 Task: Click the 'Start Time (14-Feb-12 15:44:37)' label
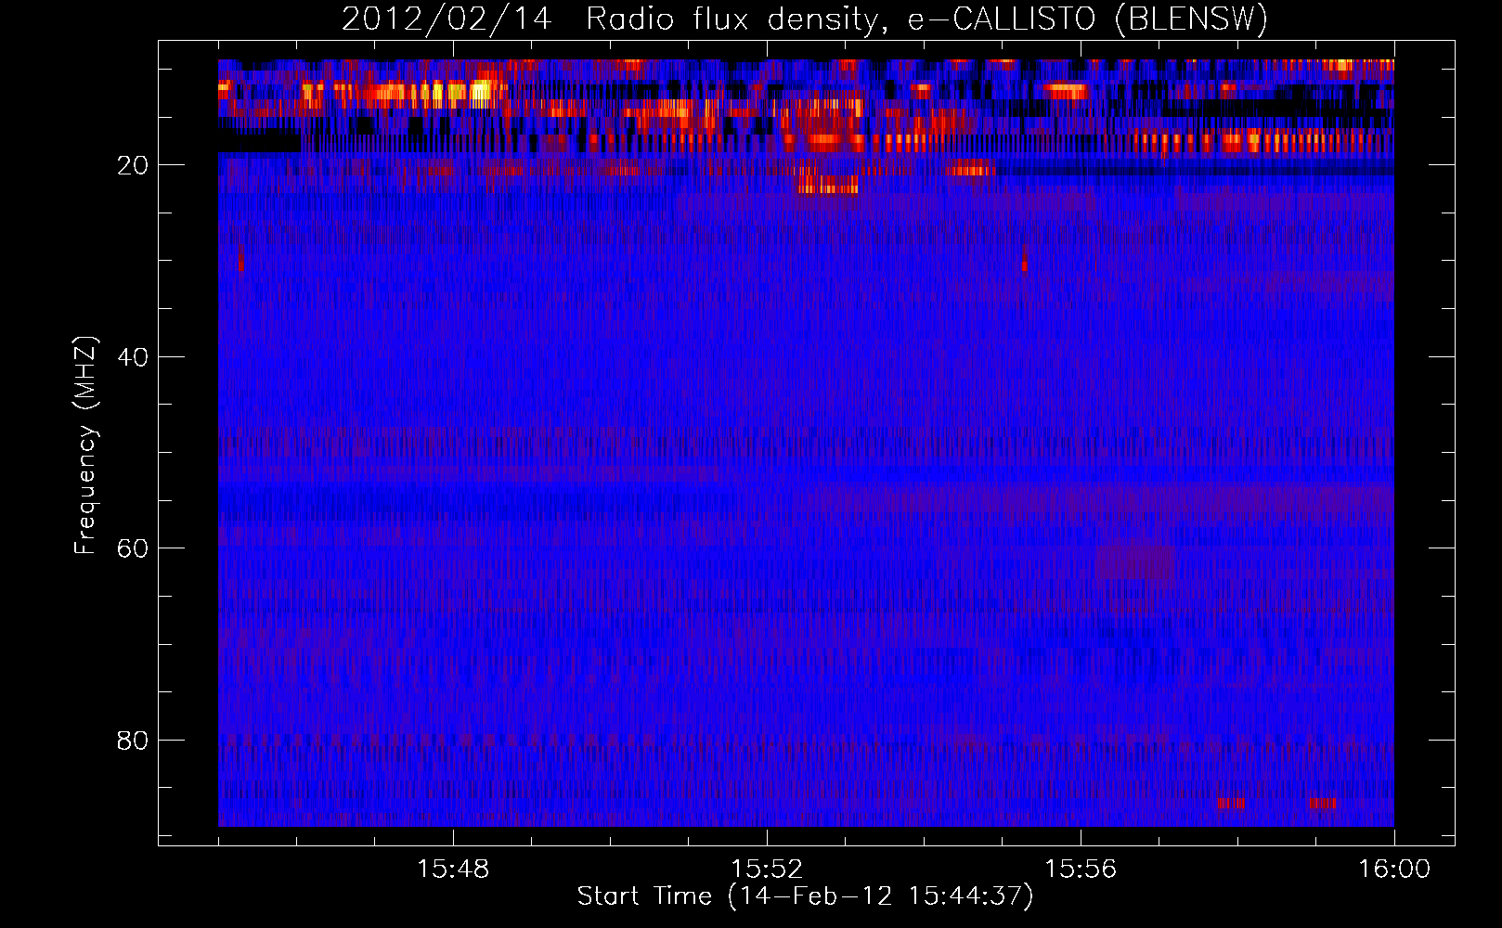[x=805, y=896]
